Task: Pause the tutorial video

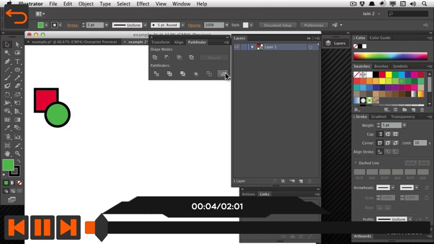Action: tap(42, 227)
